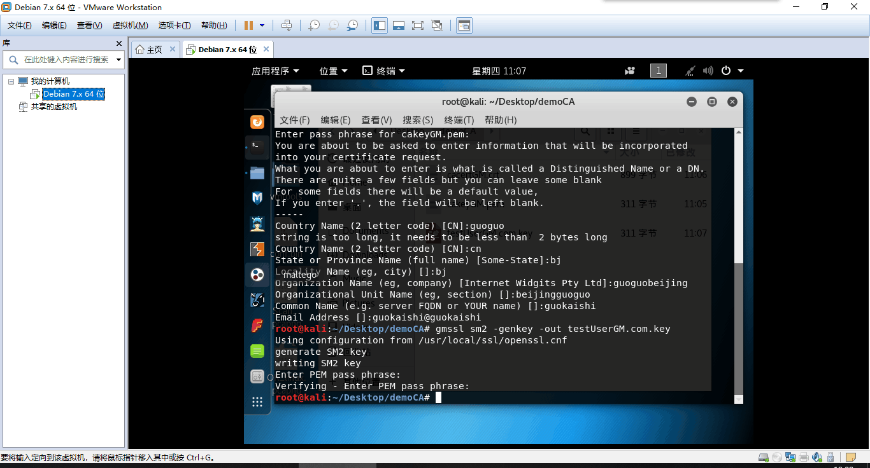
Task: Send Ctrl+Alt+Del to the virtual machine
Action: coord(287,25)
